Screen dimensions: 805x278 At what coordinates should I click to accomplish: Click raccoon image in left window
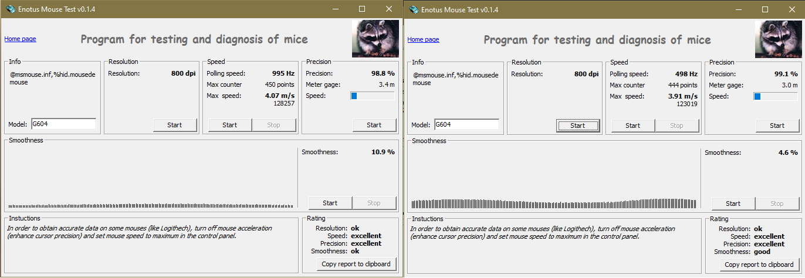pyautogui.click(x=375, y=38)
